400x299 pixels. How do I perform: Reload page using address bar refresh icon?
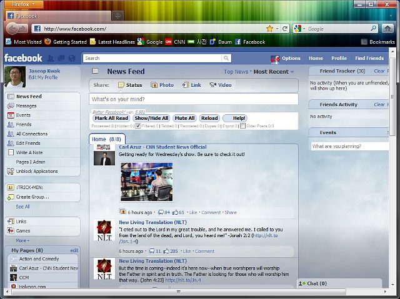tap(285, 29)
